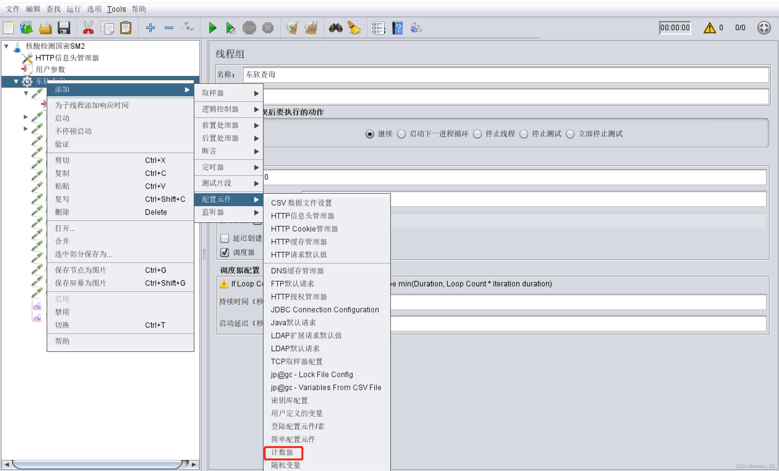The height and width of the screenshot is (471, 779).
Task: Start the test with green play icon
Action: pos(213,28)
